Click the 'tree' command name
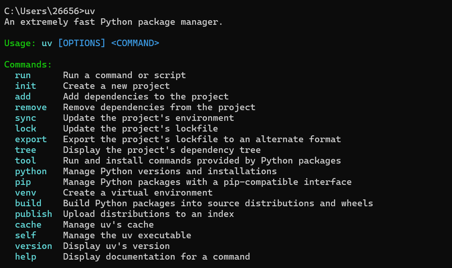This screenshot has height=268, width=452. pos(26,150)
